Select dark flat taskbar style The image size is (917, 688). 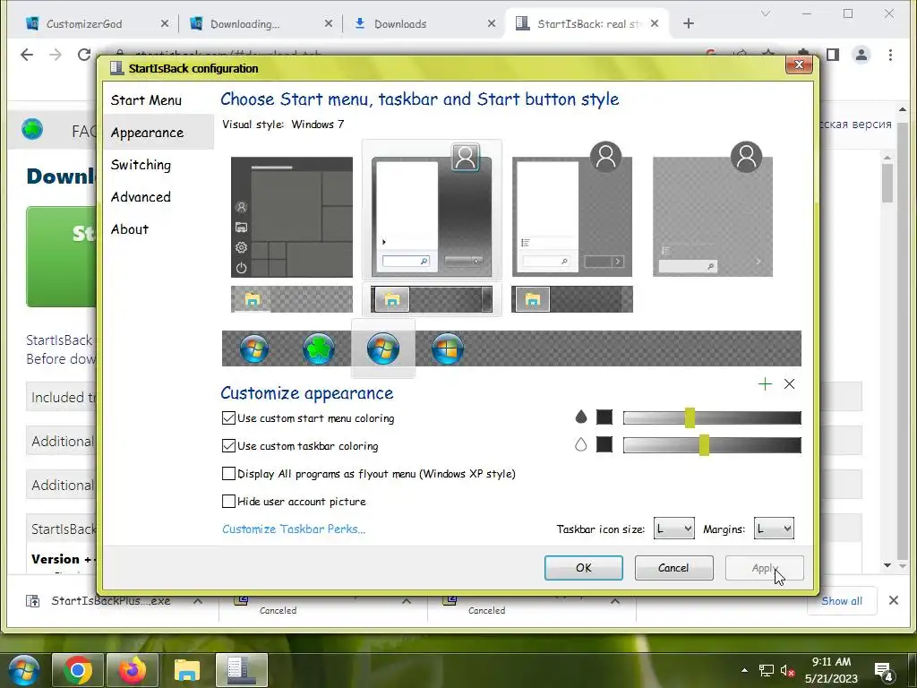[x=572, y=299]
